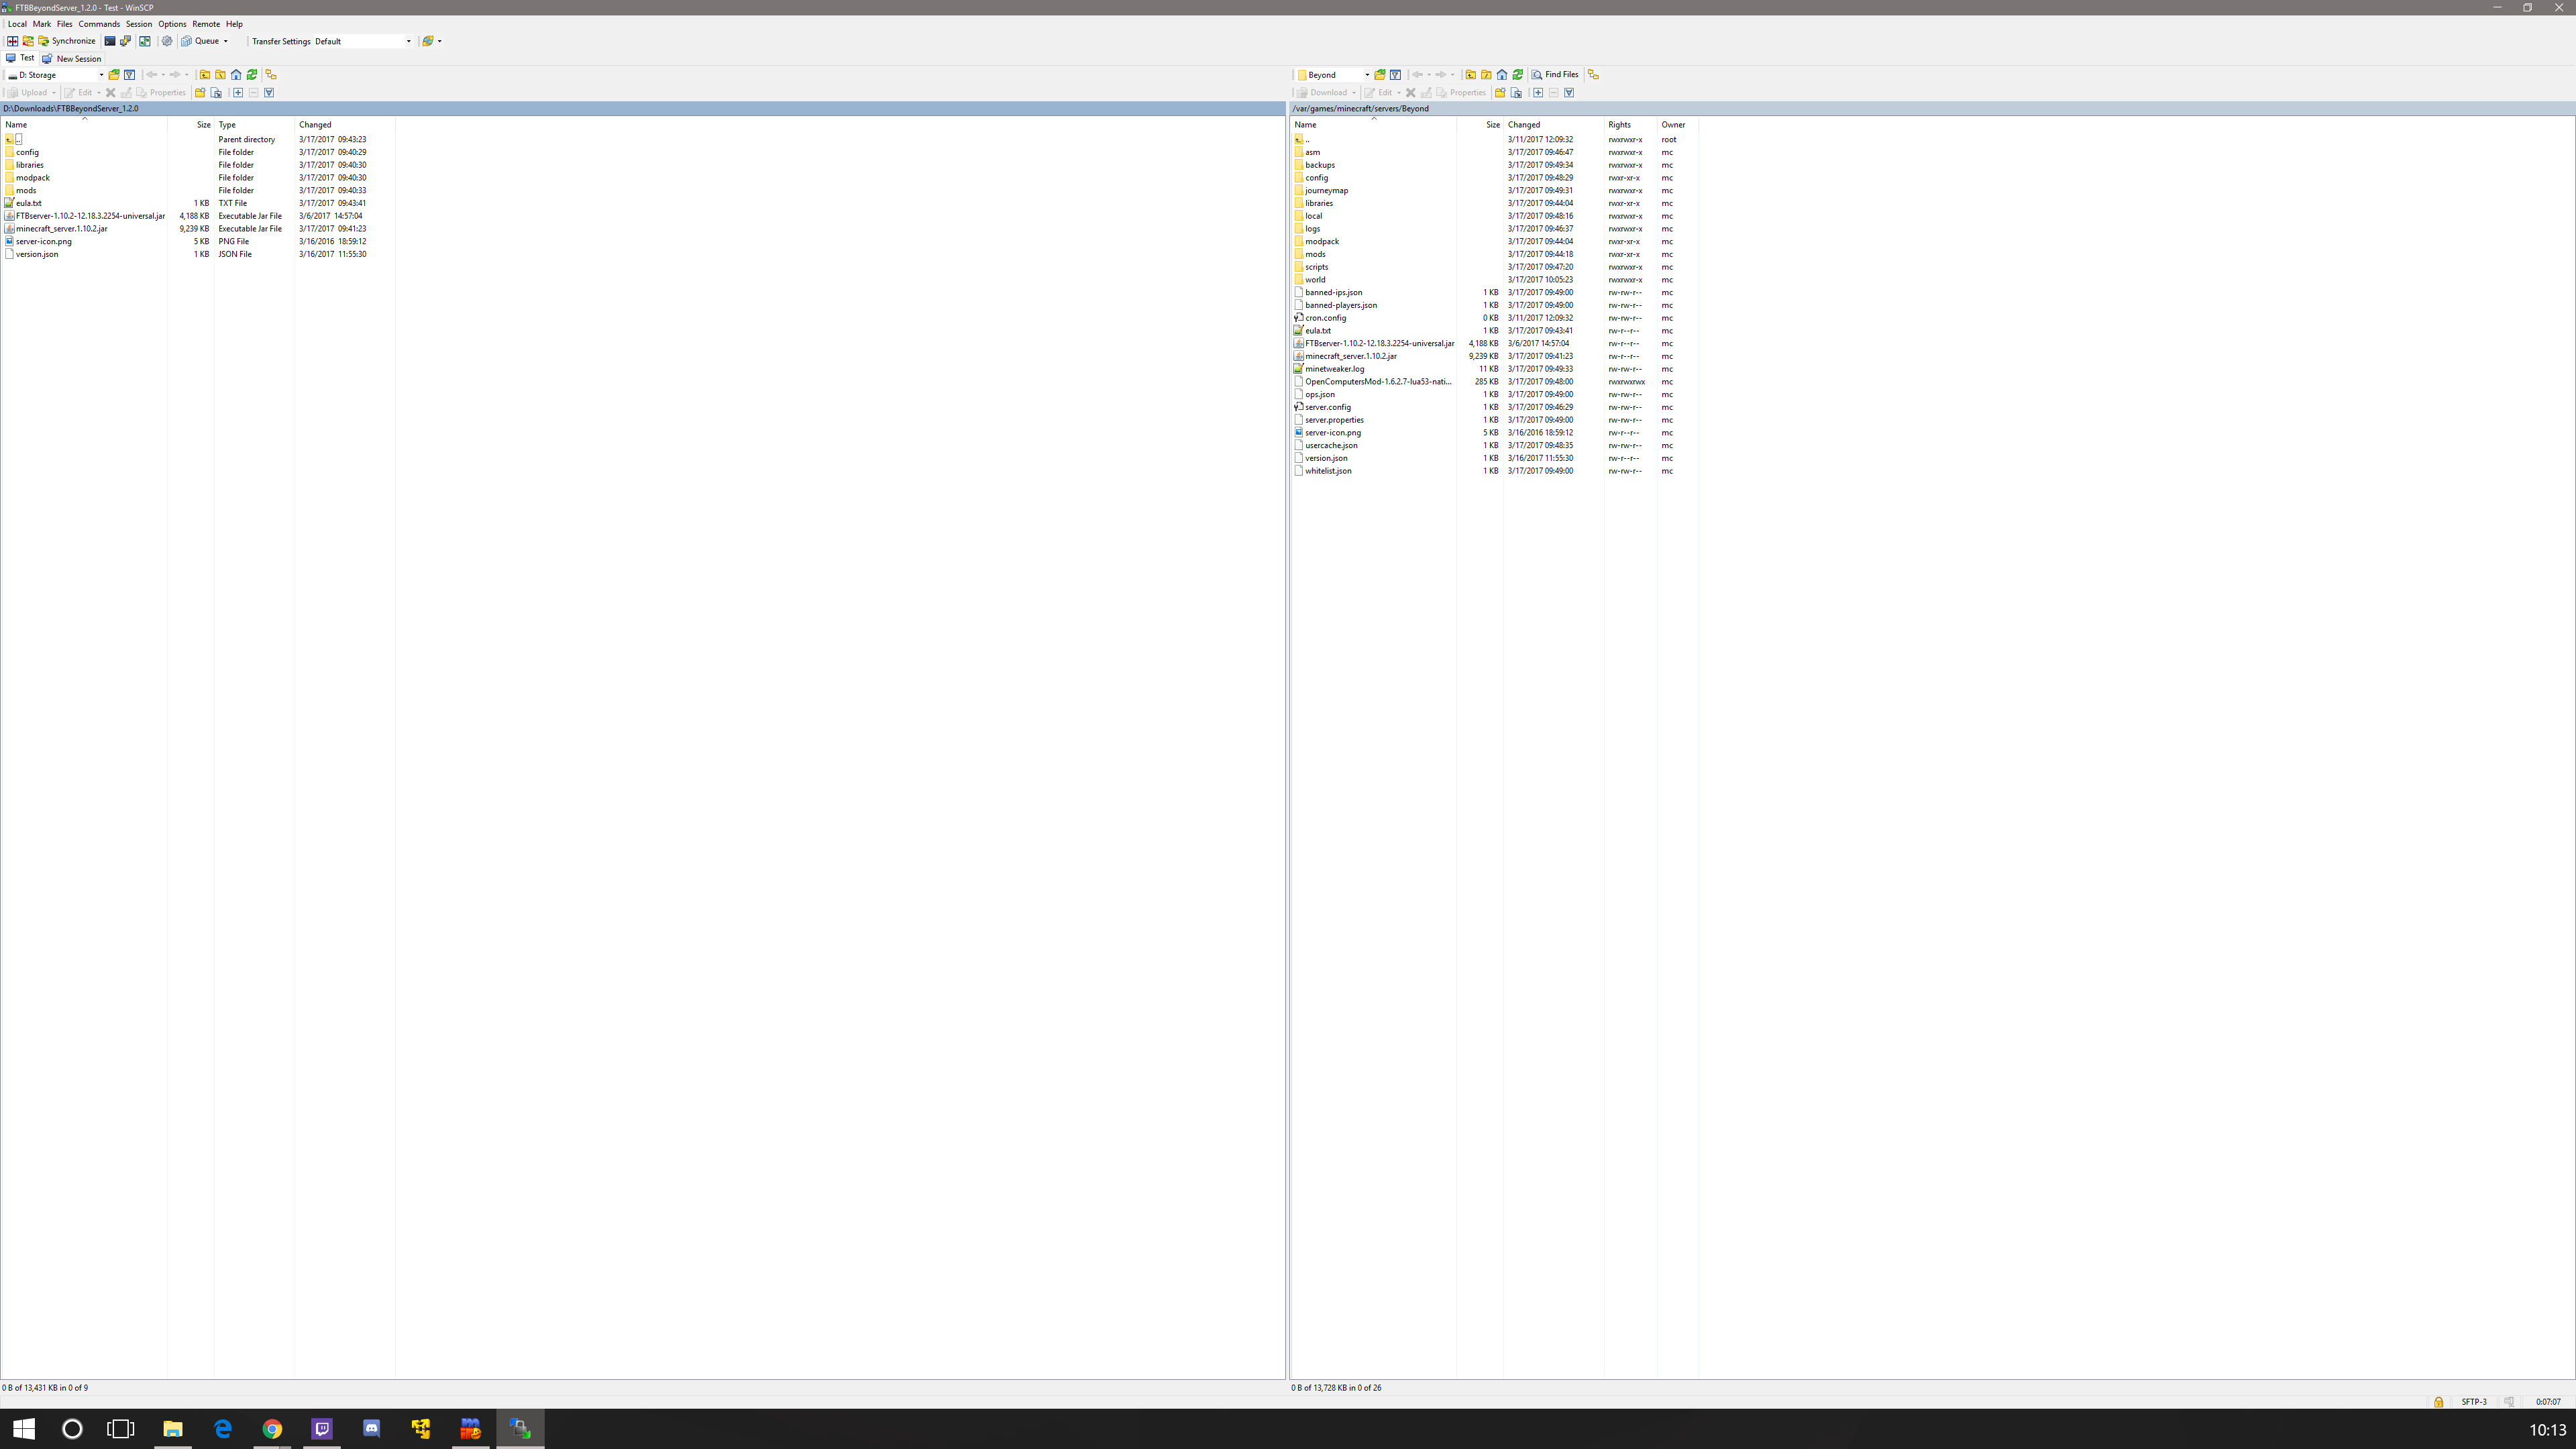Image resolution: width=2576 pixels, height=1449 pixels.
Task: Expand the Beyond remote directory dropdown
Action: pos(1367,75)
